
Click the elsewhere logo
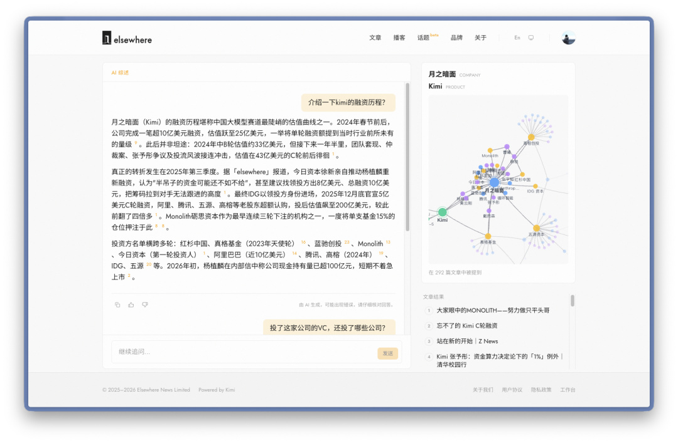[127, 38]
